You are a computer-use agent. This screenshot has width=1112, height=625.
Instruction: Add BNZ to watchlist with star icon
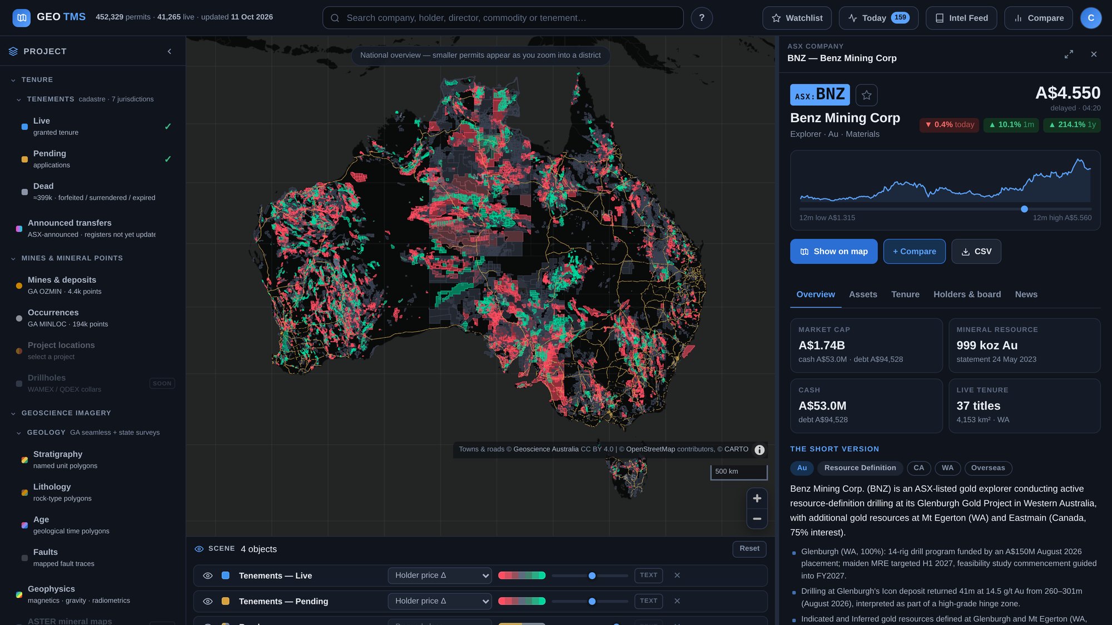[x=866, y=95]
